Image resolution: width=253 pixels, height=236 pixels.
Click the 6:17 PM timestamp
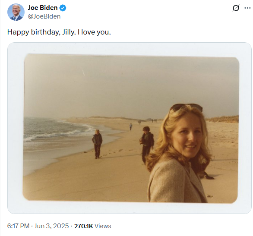pos(18,226)
